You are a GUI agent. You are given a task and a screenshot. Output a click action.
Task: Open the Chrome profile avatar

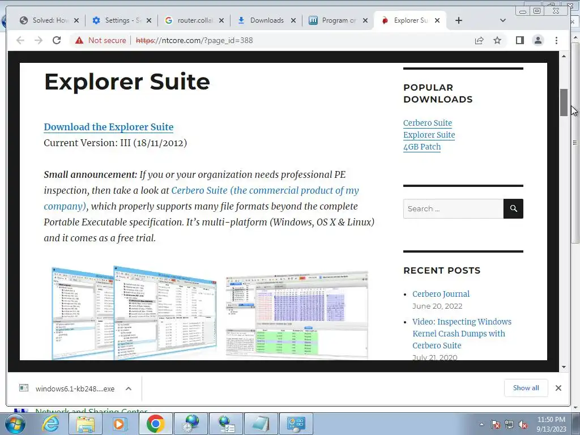click(538, 40)
